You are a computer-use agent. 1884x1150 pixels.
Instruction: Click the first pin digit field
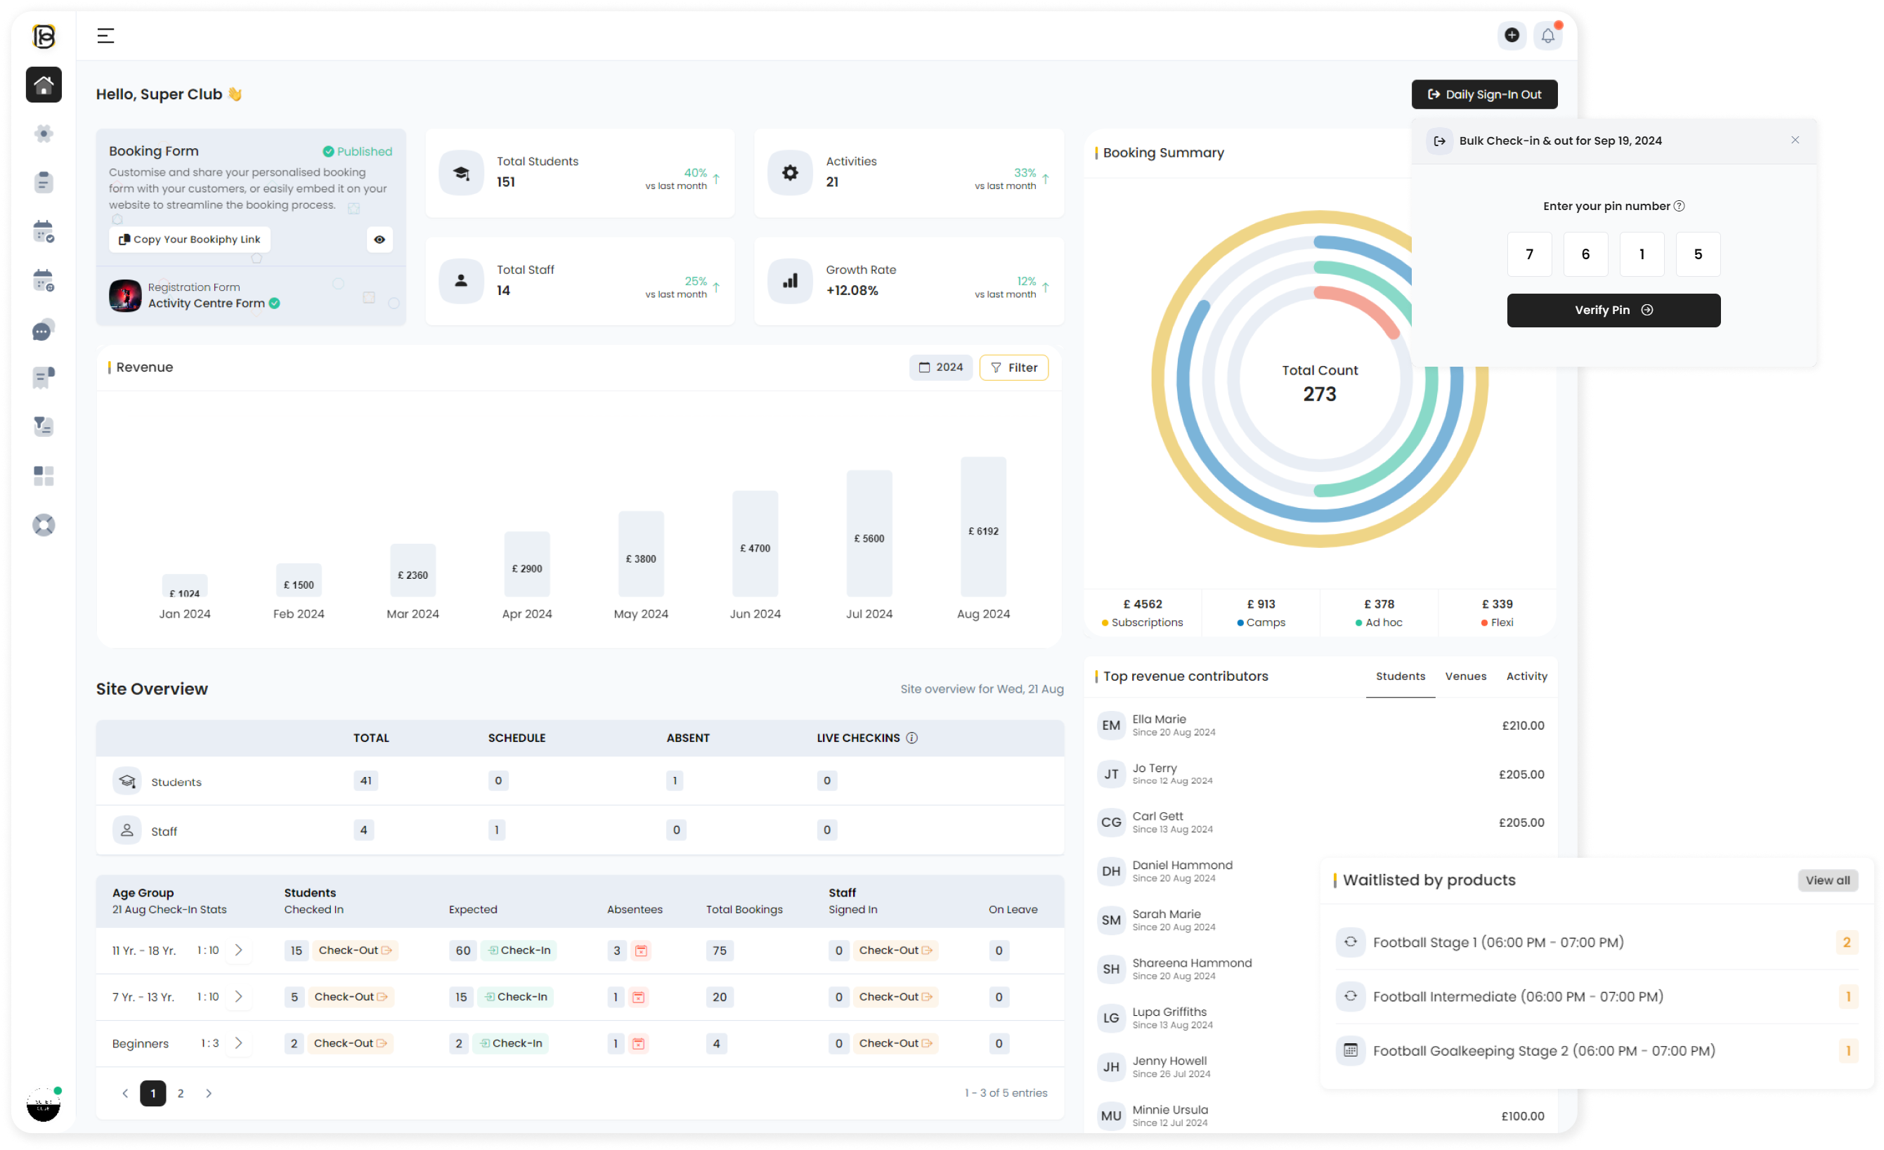point(1529,254)
